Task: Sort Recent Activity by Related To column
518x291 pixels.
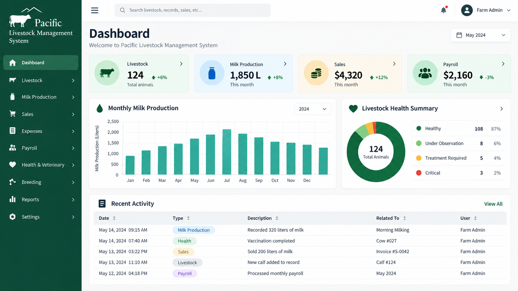Action: click(x=404, y=218)
